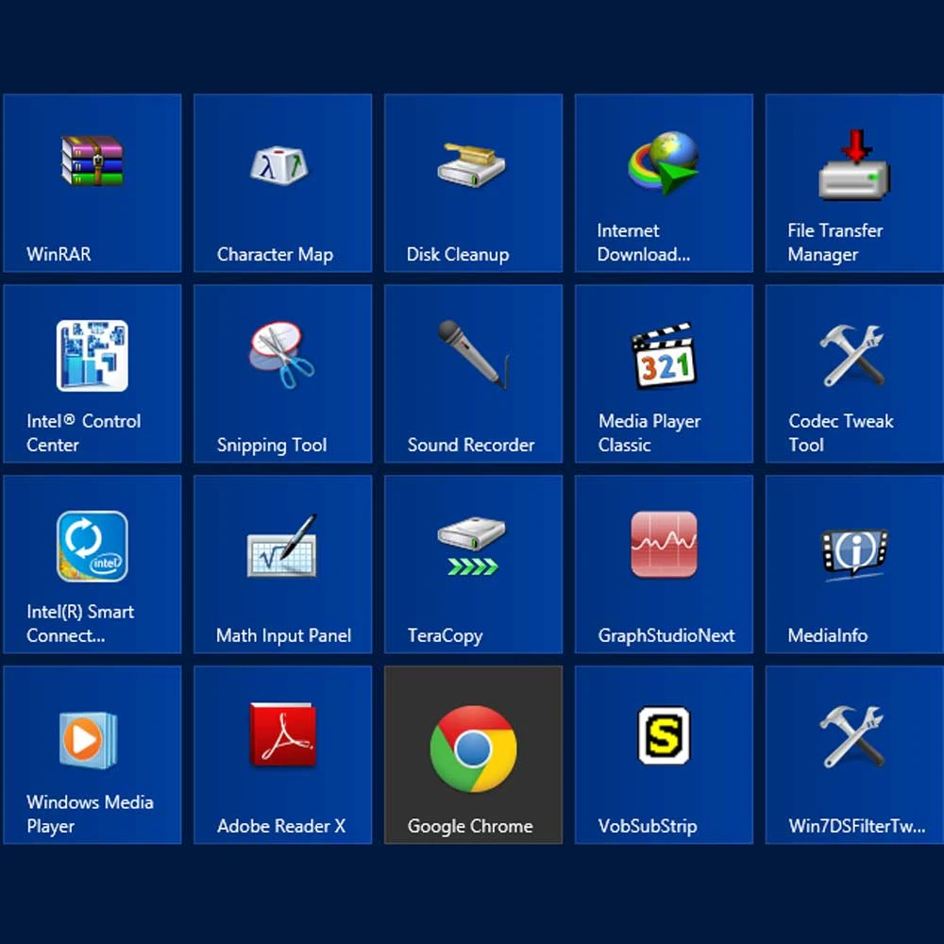Launch Snipping Tool scissors icon
This screenshot has width=944, height=944.
coord(281,355)
